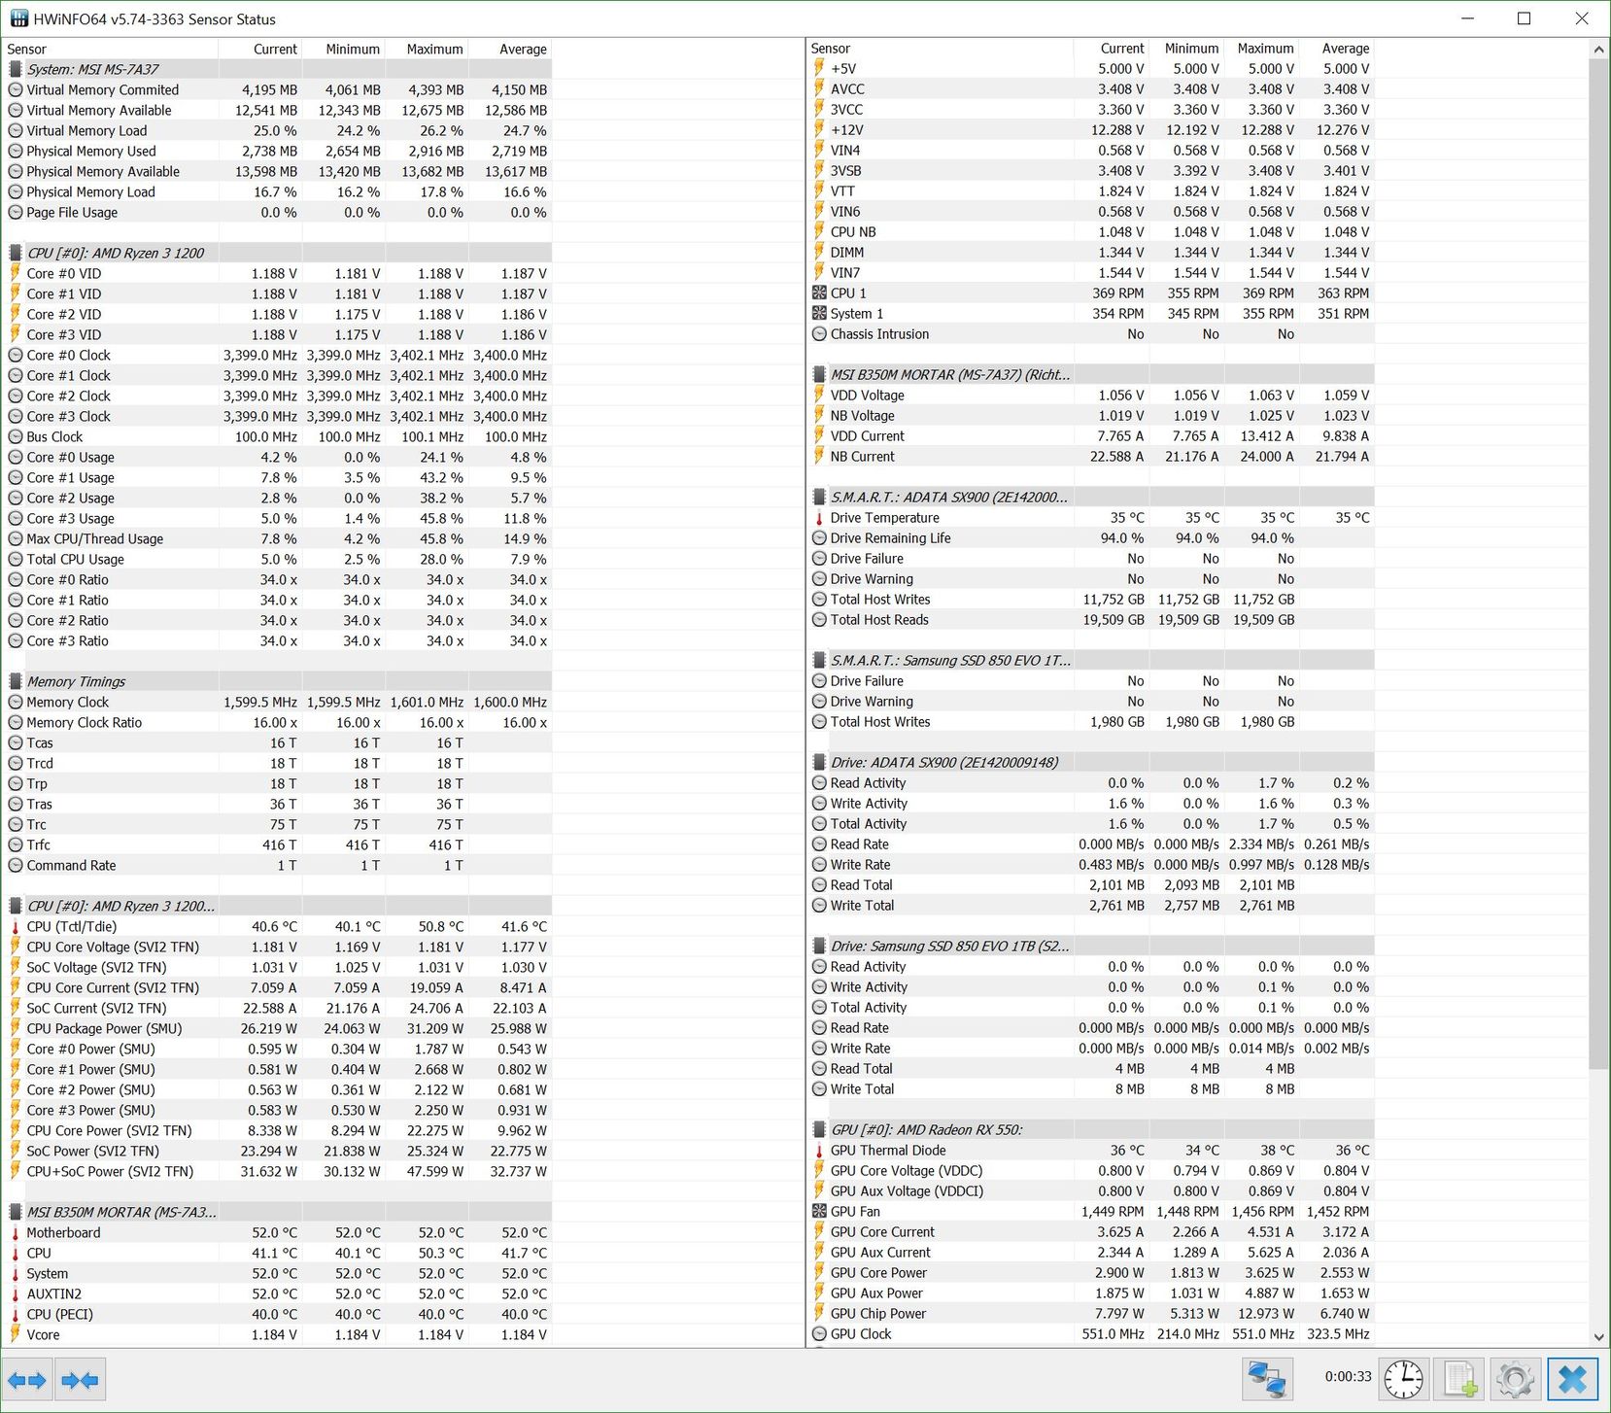Select the GPU Clock row
This screenshot has width=1611, height=1413.
pyautogui.click(x=1091, y=1333)
